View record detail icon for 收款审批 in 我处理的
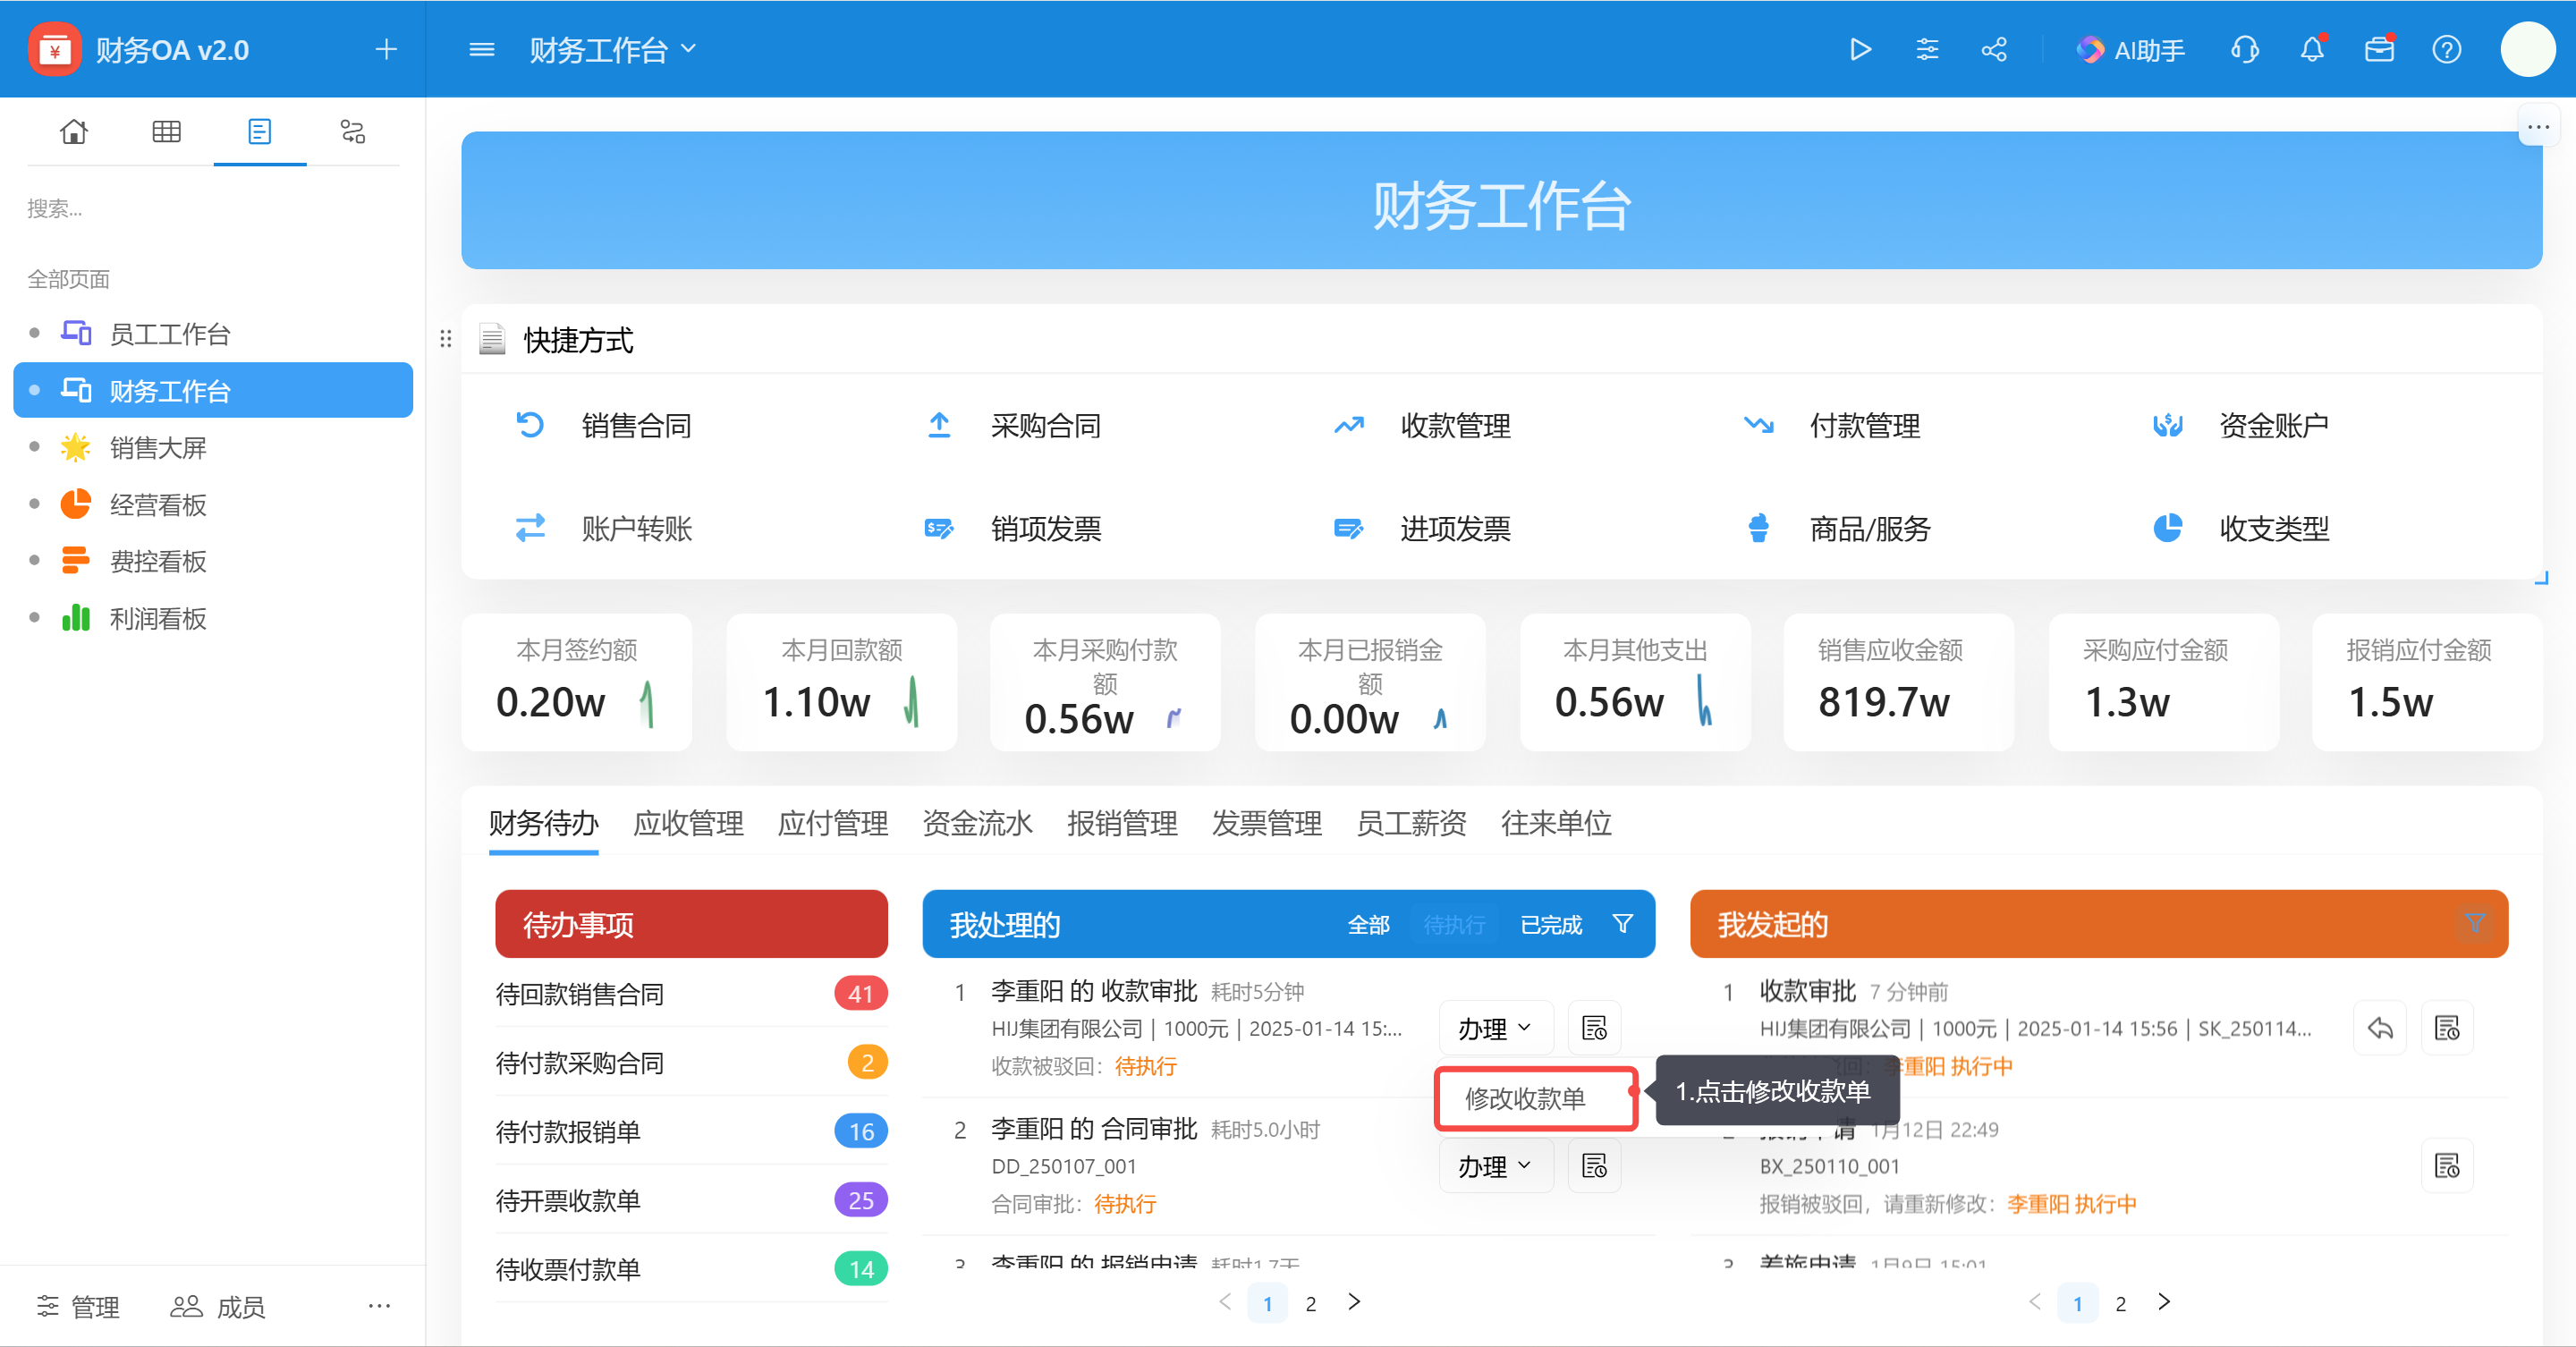Viewport: 2576px width, 1347px height. tap(1594, 1027)
